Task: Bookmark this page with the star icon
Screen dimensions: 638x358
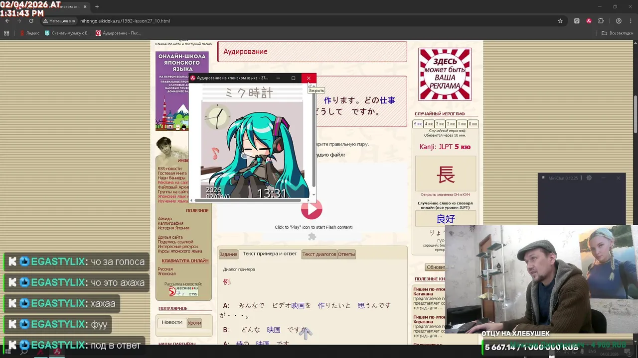Action: [x=560, y=21]
